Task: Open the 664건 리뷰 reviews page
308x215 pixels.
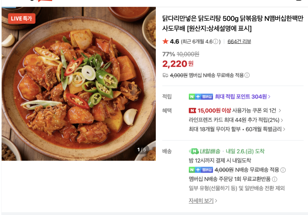Action: tap(239, 41)
